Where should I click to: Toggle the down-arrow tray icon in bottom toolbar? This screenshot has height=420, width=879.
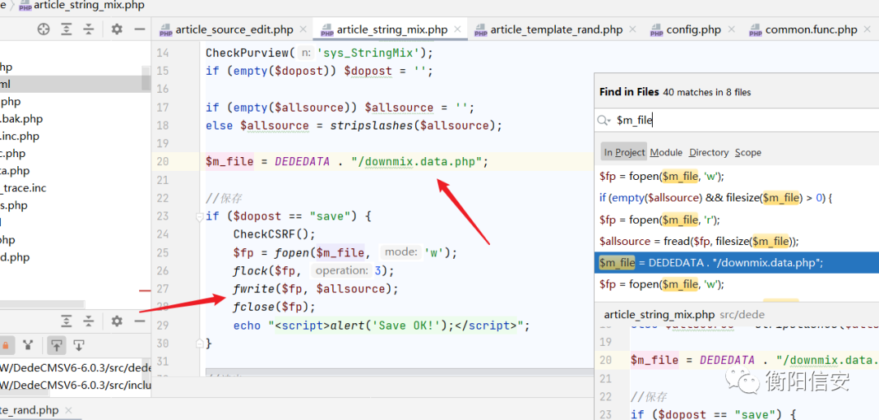tap(79, 345)
